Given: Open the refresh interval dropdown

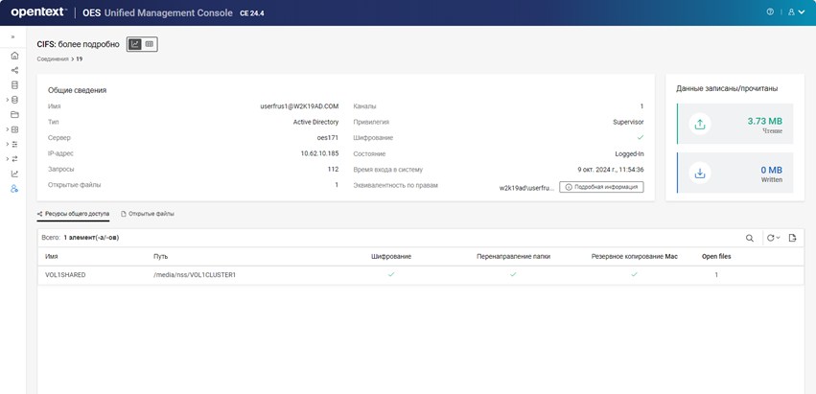Looking at the screenshot, I should click(773, 238).
